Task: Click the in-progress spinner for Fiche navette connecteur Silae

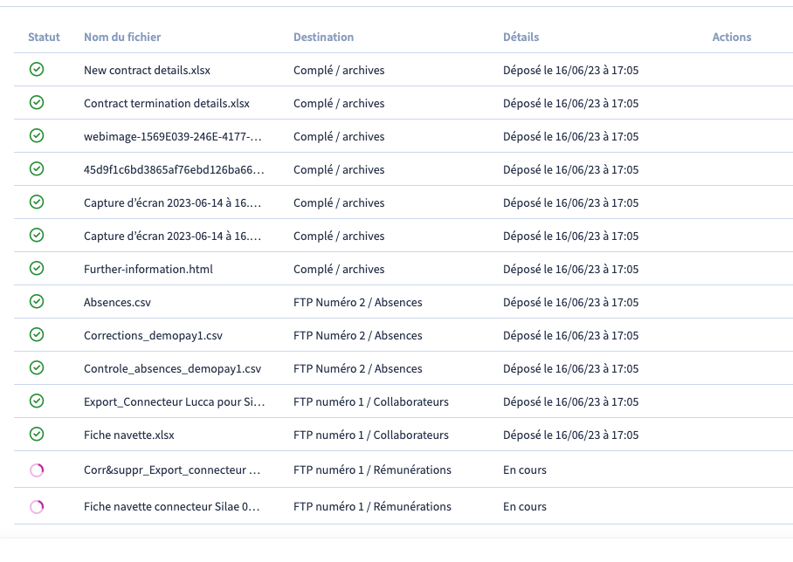Action: point(37,507)
